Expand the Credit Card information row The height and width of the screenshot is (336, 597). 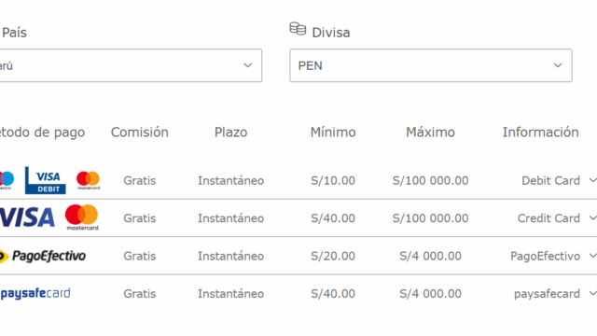(x=592, y=217)
